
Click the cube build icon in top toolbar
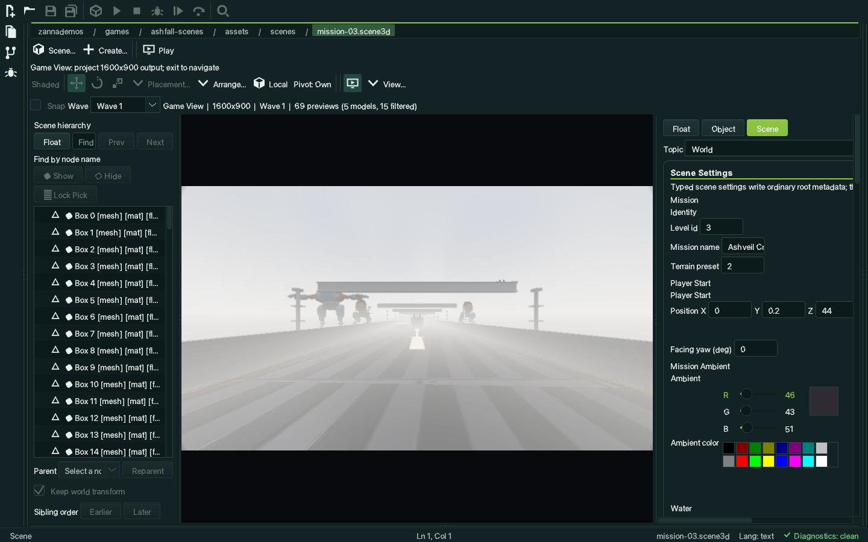pos(96,11)
